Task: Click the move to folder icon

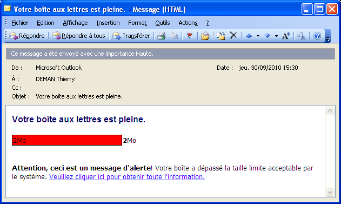Action: [x=205, y=36]
